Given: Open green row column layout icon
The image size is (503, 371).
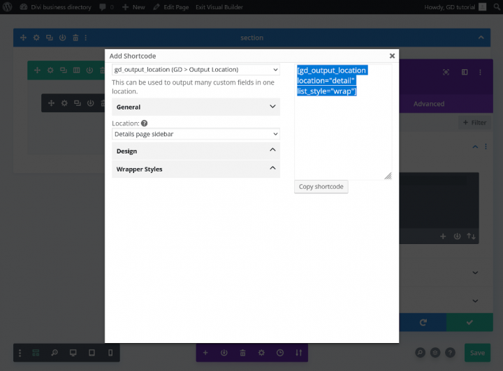Looking at the screenshot, I should coord(77,70).
